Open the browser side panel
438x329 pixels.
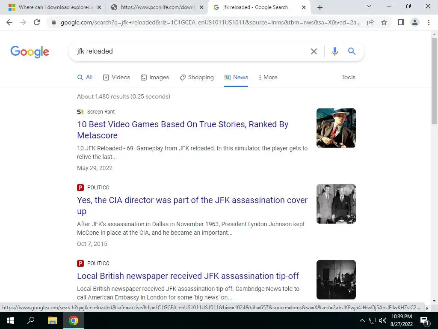(x=401, y=22)
